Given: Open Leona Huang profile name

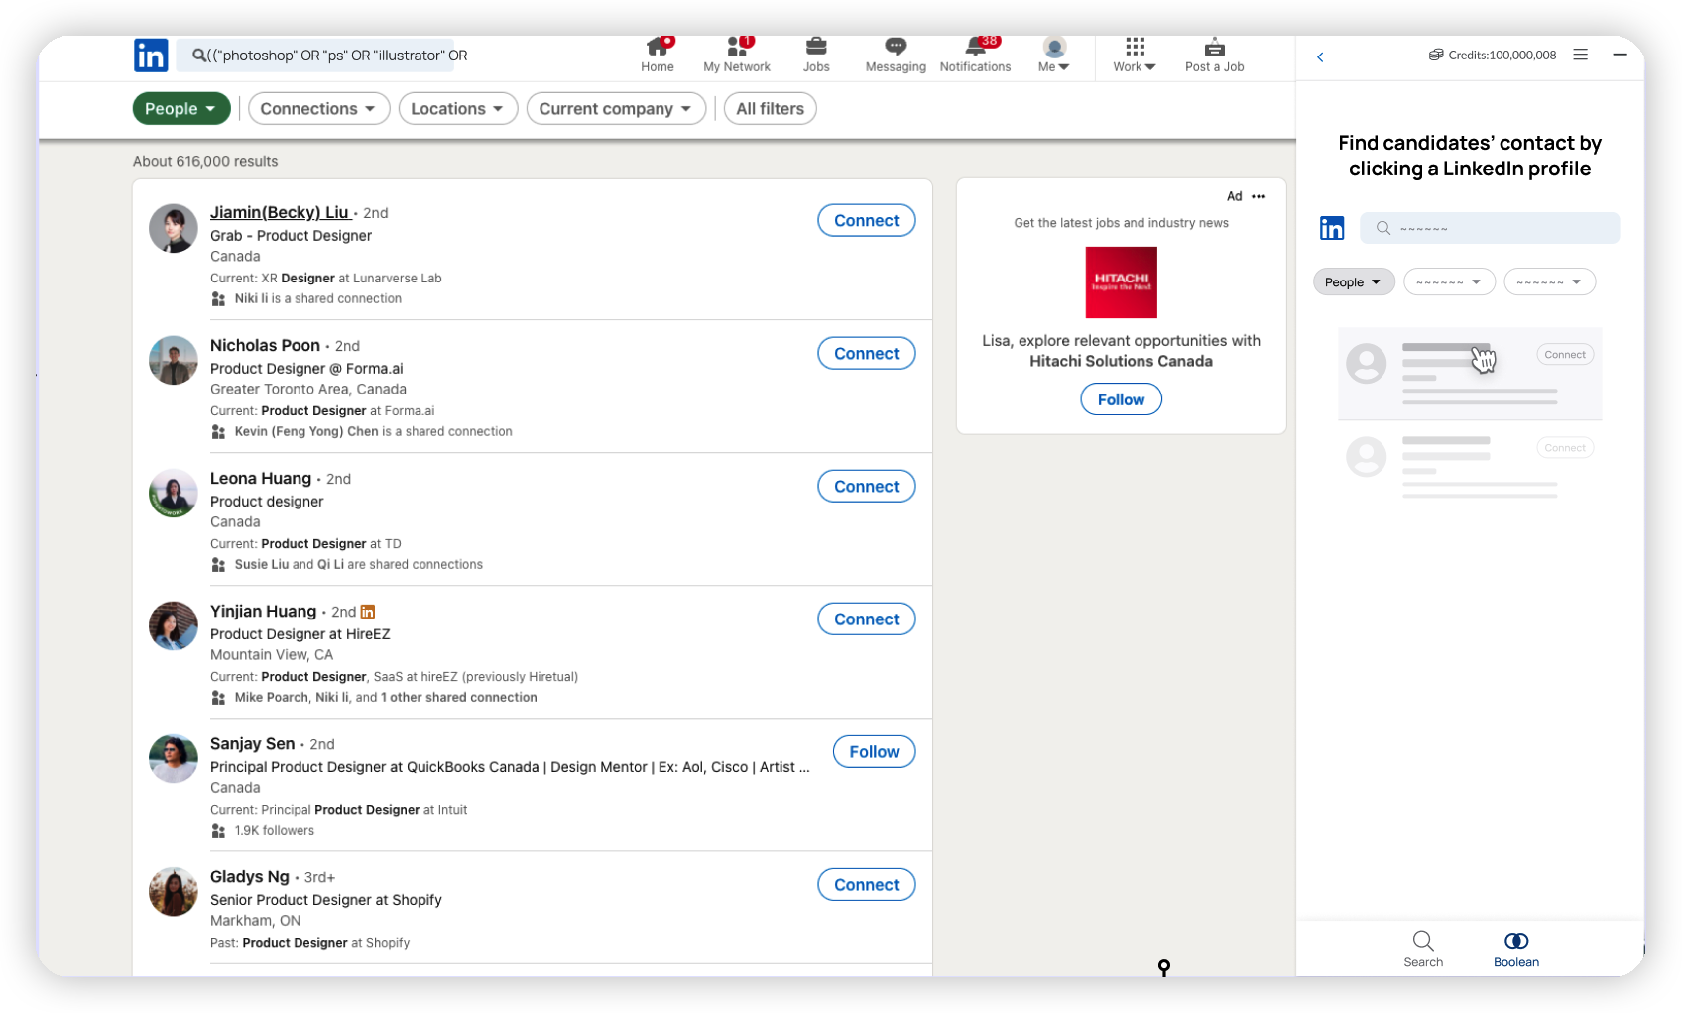Looking at the screenshot, I should [261, 478].
